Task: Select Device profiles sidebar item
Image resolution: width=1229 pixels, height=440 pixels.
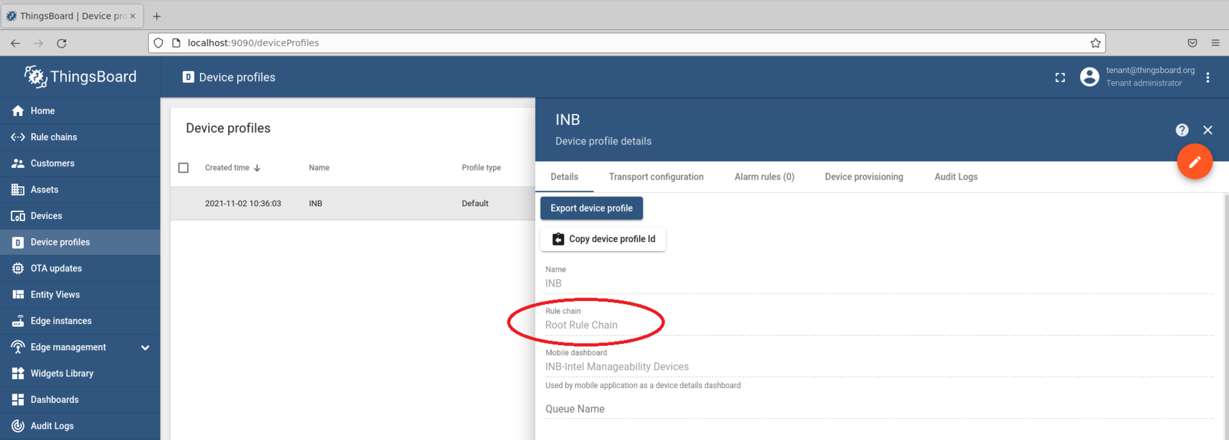Action: 80,242
